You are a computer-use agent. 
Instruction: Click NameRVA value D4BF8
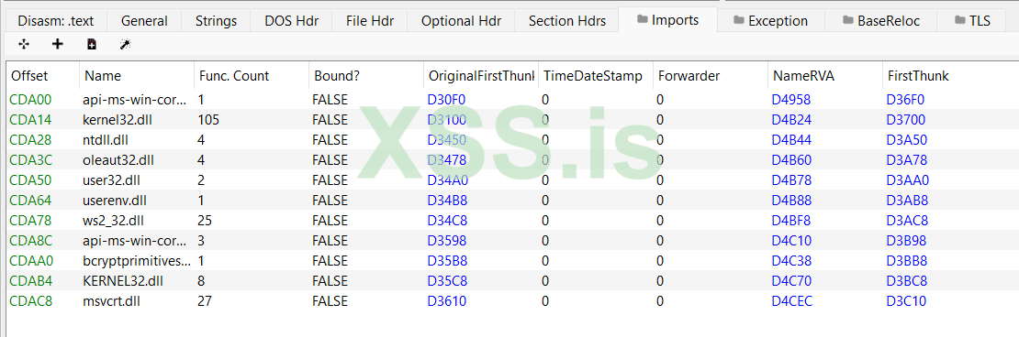[791, 221]
